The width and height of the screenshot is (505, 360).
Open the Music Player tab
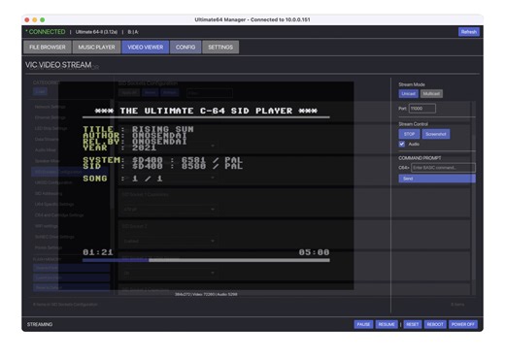tap(96, 48)
